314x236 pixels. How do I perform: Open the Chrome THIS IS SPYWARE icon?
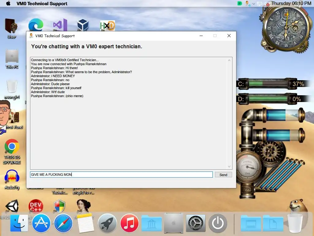[12, 151]
